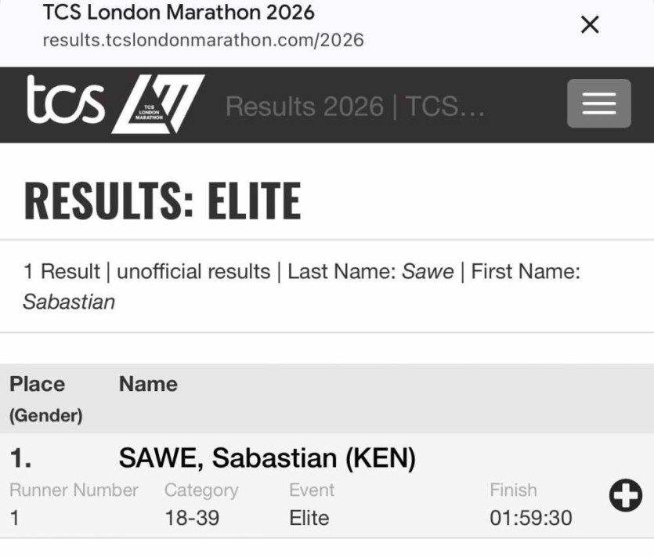The height and width of the screenshot is (557, 654).
Task: Click the 'RESULTS: ELITE' heading
Action: (x=162, y=200)
